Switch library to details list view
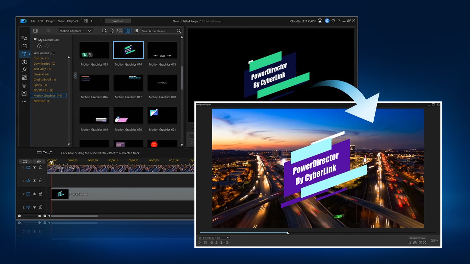 [119, 31]
